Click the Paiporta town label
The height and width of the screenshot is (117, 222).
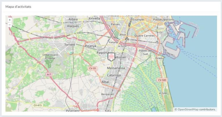(x=103, y=53)
